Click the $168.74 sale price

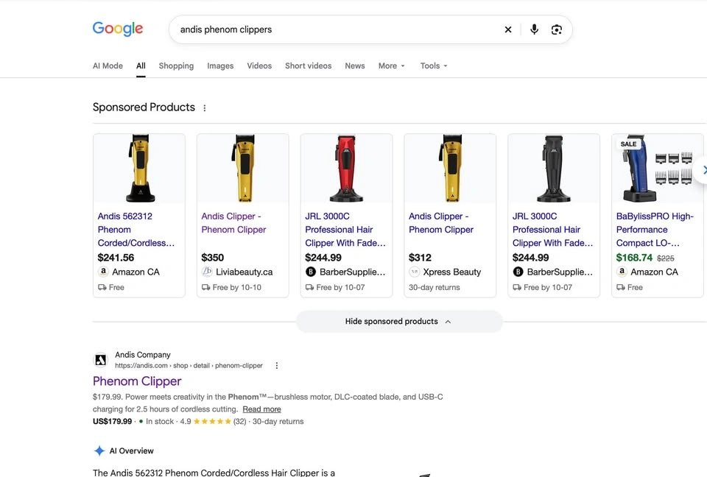pyautogui.click(x=634, y=258)
